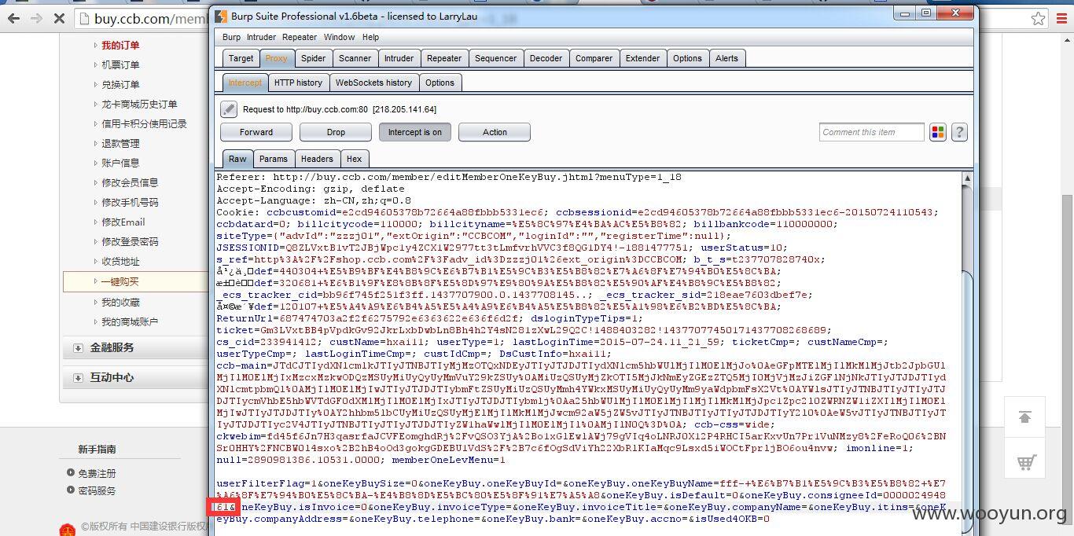Open 收货地址 in sidebar
This screenshot has height=536, width=1074.
point(120,262)
